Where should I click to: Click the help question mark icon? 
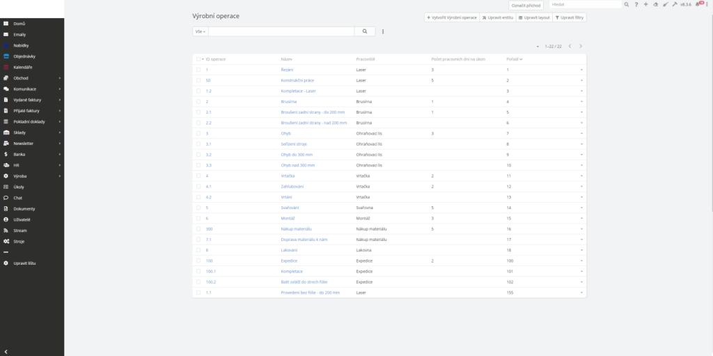636,4
